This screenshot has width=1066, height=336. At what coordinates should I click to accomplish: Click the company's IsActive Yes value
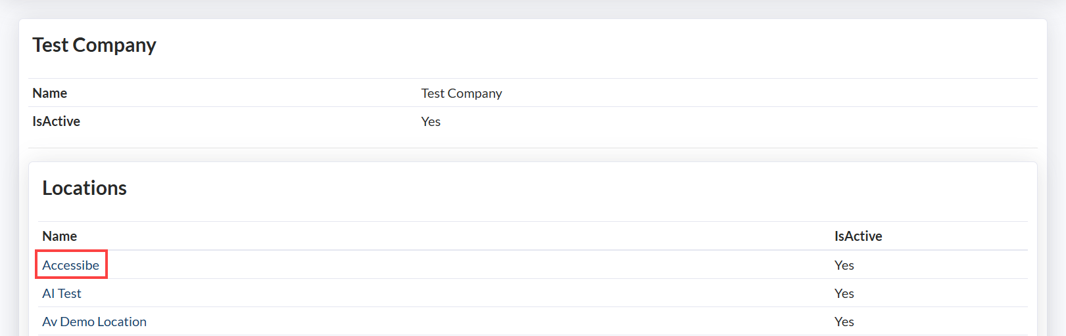[x=431, y=121]
